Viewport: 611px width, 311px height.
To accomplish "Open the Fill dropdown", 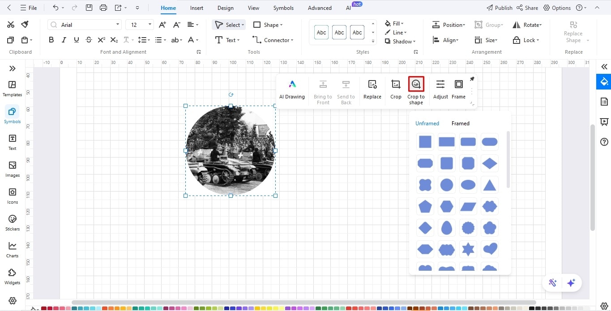I will 394,23.
